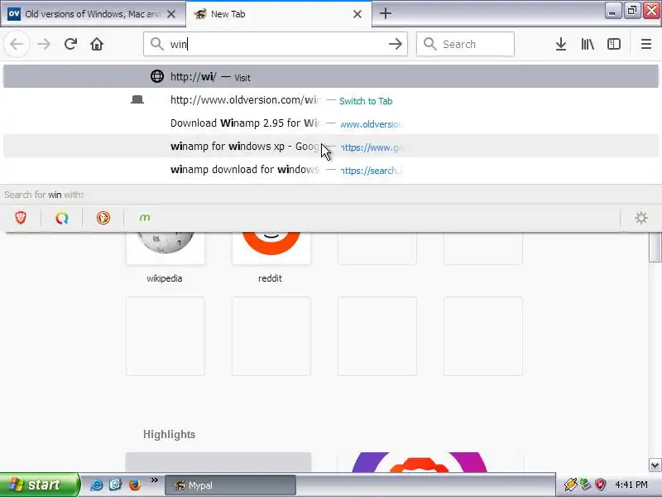This screenshot has height=497, width=662.
Task: Choose the http://wi/ Visit suggestion
Action: (x=331, y=76)
